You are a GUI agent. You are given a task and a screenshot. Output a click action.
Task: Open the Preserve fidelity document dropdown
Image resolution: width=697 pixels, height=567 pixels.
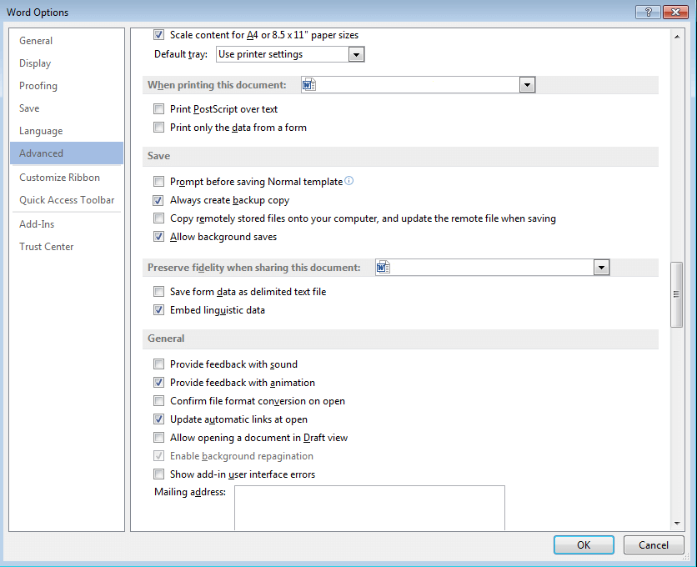click(x=602, y=267)
